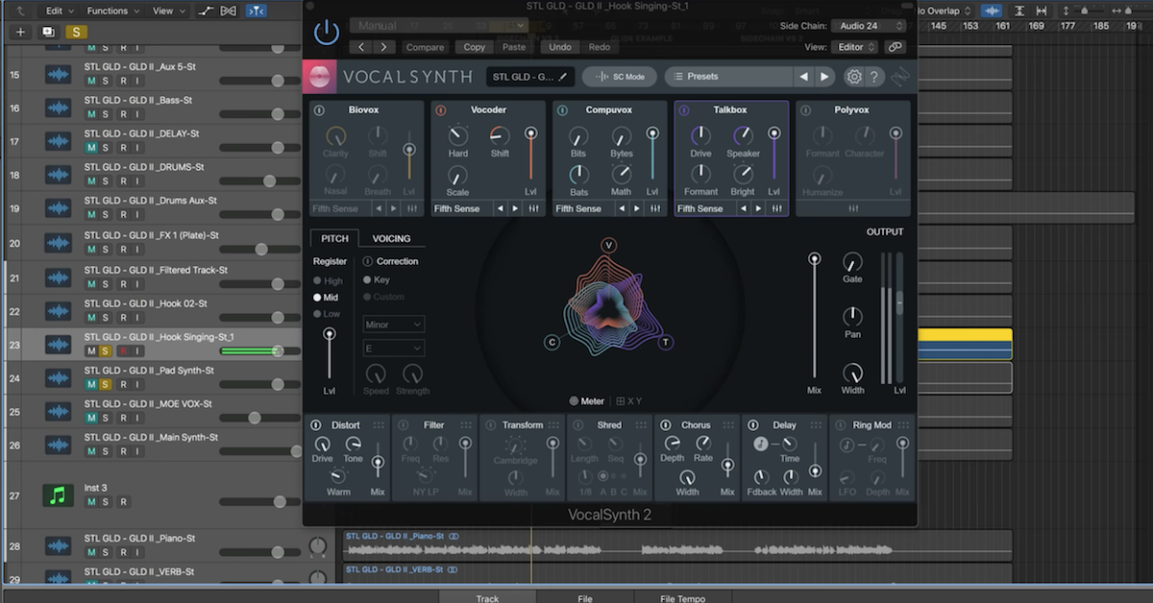Select previous Talkbox preset arrow

pos(743,208)
